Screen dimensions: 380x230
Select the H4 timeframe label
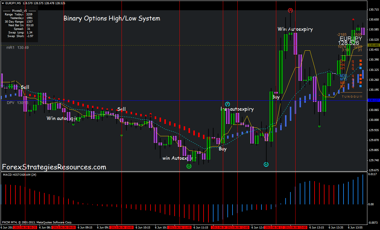(x=342, y=65)
